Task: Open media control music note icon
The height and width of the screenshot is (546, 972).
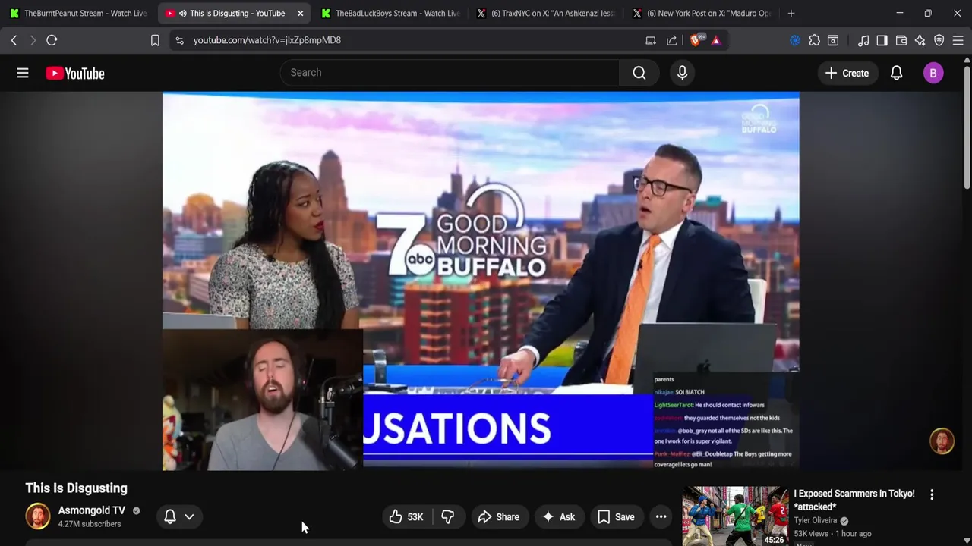Action: 863,40
